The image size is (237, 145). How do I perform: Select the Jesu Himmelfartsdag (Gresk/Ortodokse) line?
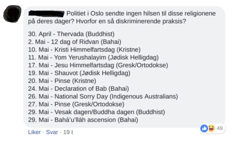pyautogui.click(x=98, y=65)
